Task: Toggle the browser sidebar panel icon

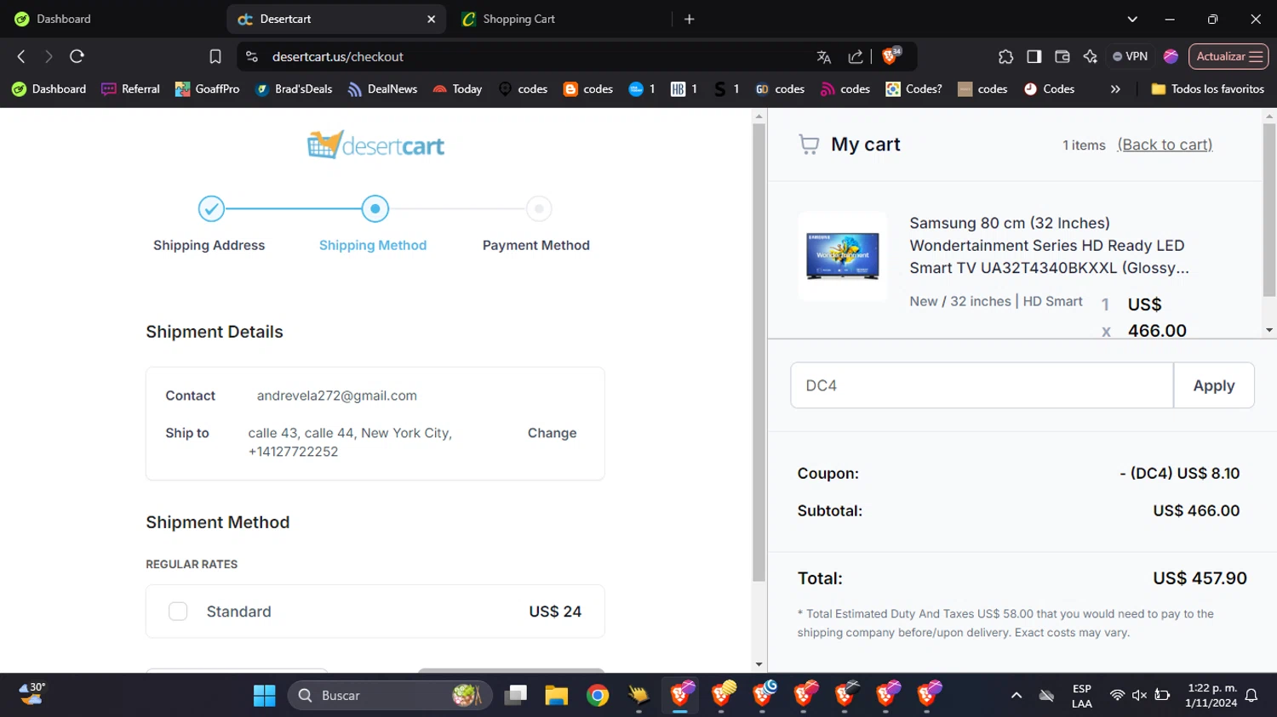Action: click(x=1034, y=56)
